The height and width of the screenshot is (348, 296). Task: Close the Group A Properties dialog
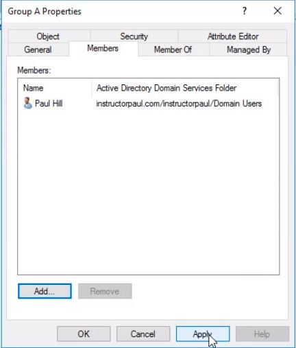[277, 11]
